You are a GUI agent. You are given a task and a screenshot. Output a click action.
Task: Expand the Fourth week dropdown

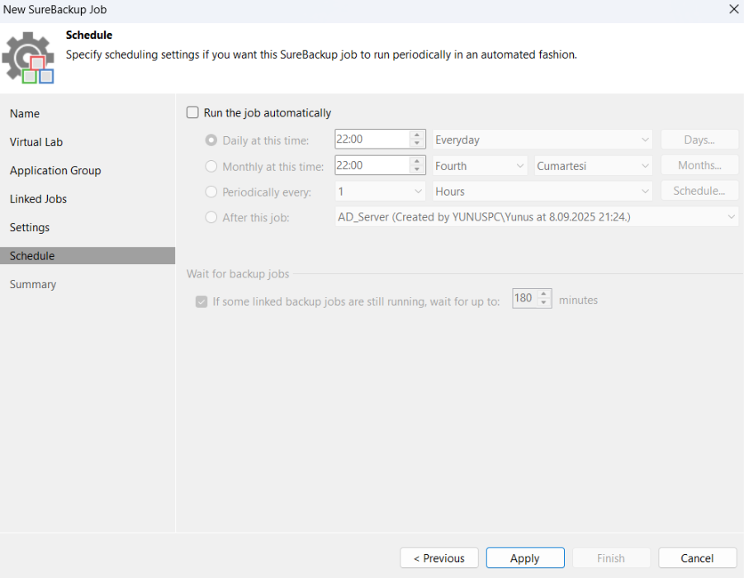480,166
